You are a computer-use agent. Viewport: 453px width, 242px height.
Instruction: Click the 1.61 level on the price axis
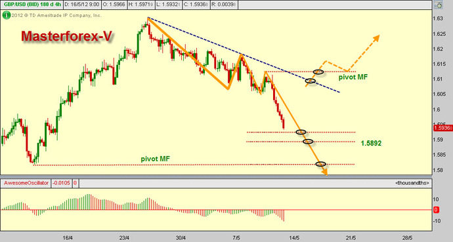coord(438,79)
